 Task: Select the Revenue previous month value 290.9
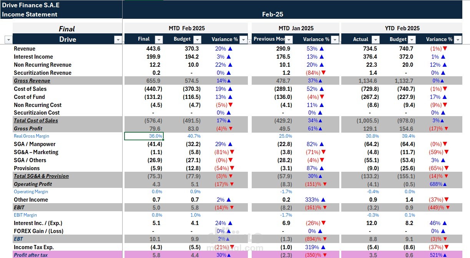283,49
